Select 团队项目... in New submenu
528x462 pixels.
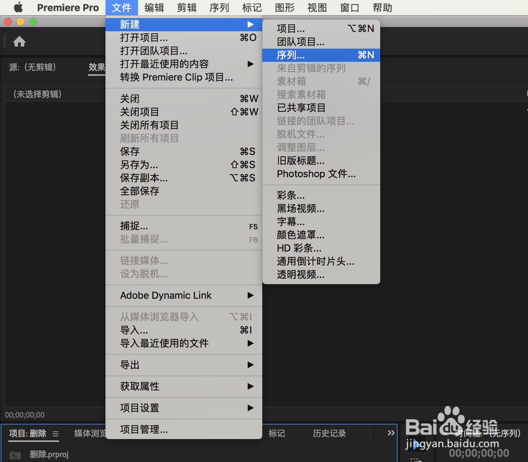point(321,42)
